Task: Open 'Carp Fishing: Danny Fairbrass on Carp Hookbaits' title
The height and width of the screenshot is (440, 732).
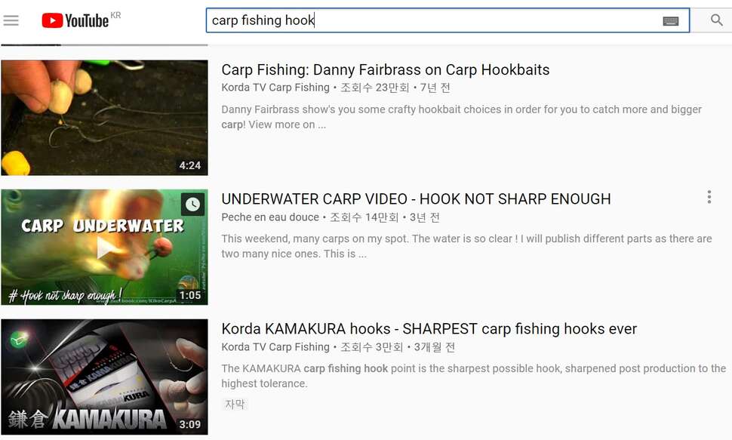Action: tap(385, 70)
